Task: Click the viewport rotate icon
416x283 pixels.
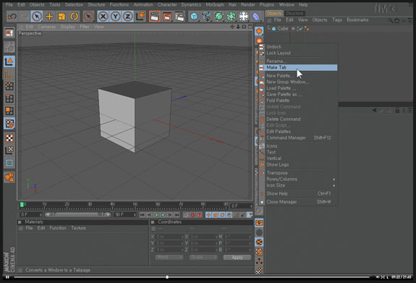Action: (244, 27)
